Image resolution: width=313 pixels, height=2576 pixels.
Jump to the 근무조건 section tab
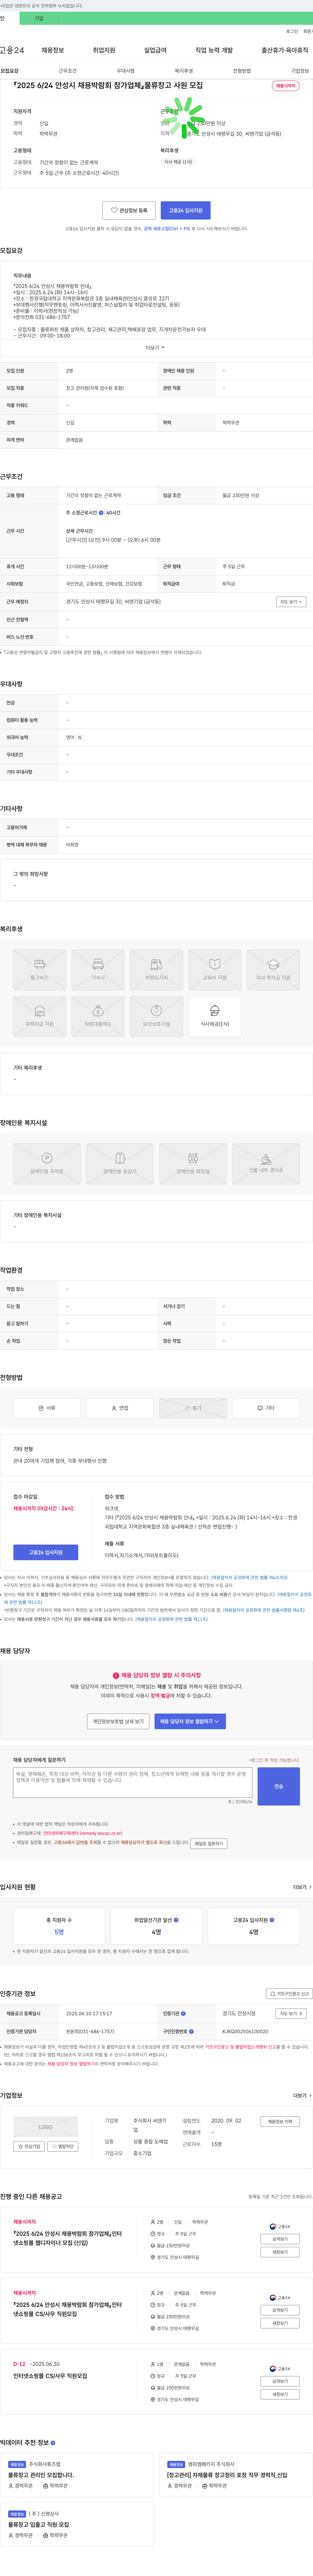(x=67, y=71)
